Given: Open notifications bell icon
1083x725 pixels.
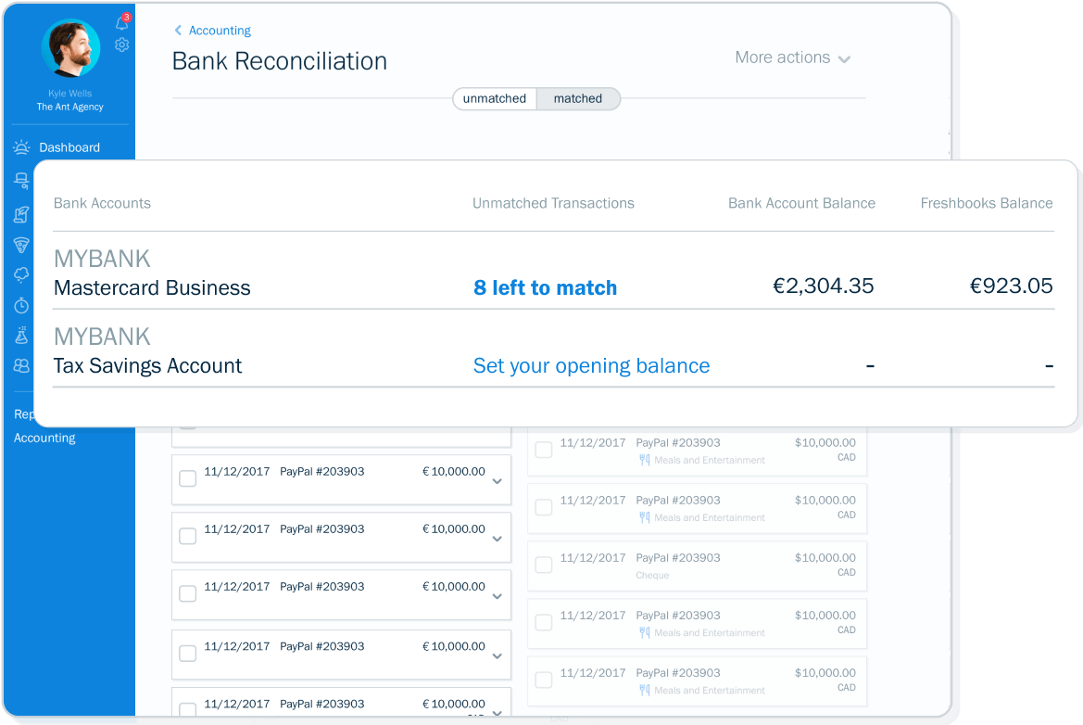Looking at the screenshot, I should click(121, 23).
